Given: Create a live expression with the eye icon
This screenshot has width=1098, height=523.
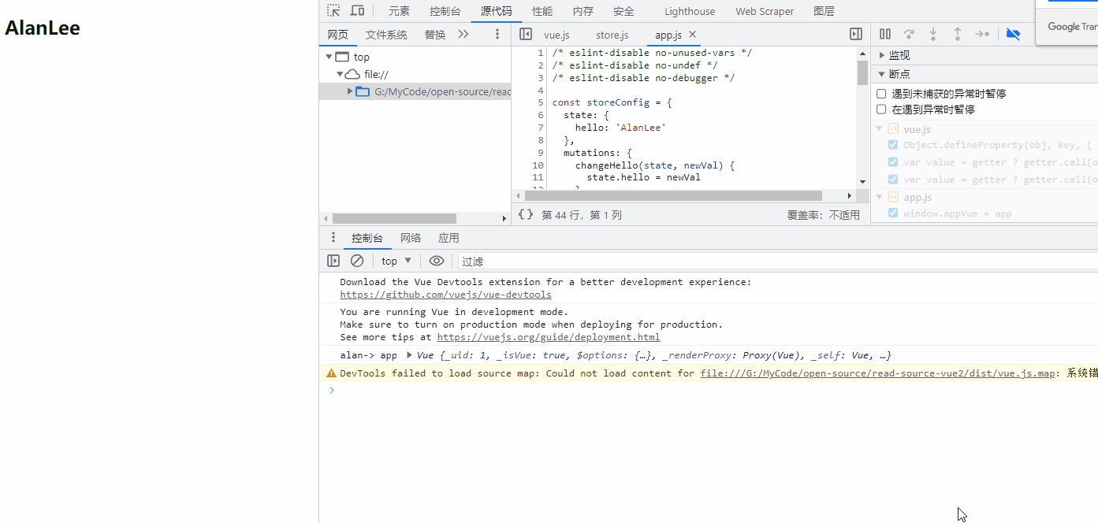Looking at the screenshot, I should pos(437,261).
